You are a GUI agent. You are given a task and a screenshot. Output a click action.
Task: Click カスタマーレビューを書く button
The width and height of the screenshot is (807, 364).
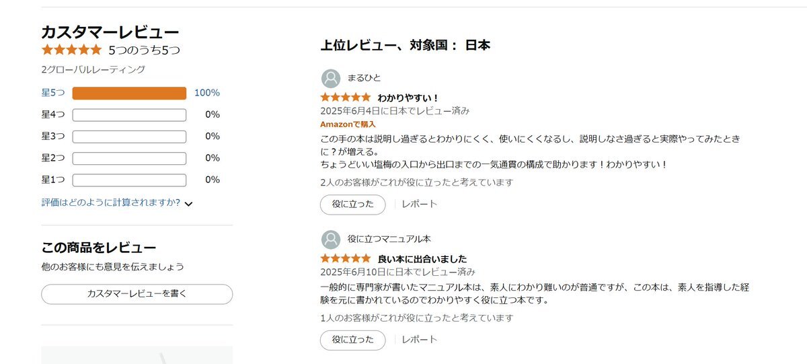coord(137,294)
